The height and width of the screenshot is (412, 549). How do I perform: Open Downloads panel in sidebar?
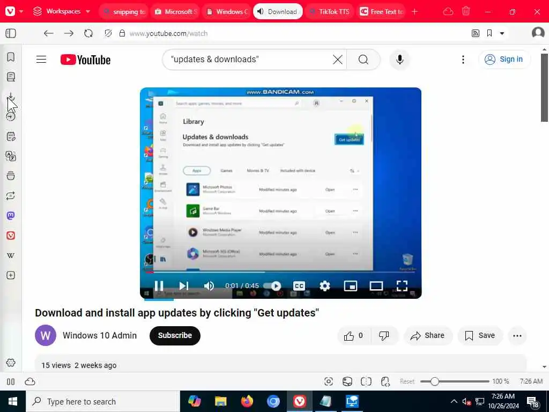coord(11,97)
